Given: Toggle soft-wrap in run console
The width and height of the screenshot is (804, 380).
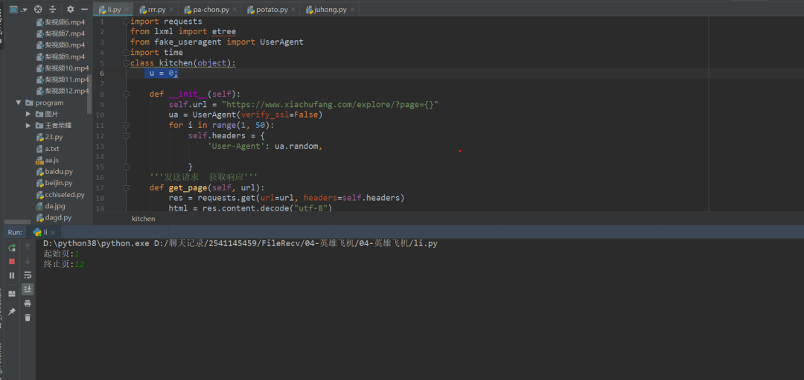Looking at the screenshot, I should pyautogui.click(x=28, y=276).
